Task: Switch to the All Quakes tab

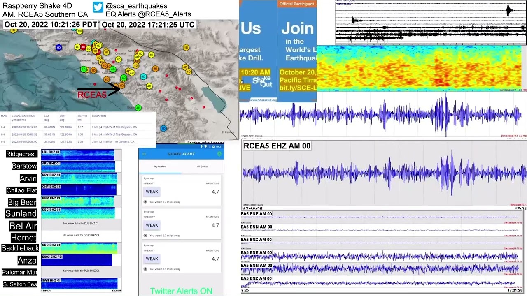Action: tap(203, 166)
